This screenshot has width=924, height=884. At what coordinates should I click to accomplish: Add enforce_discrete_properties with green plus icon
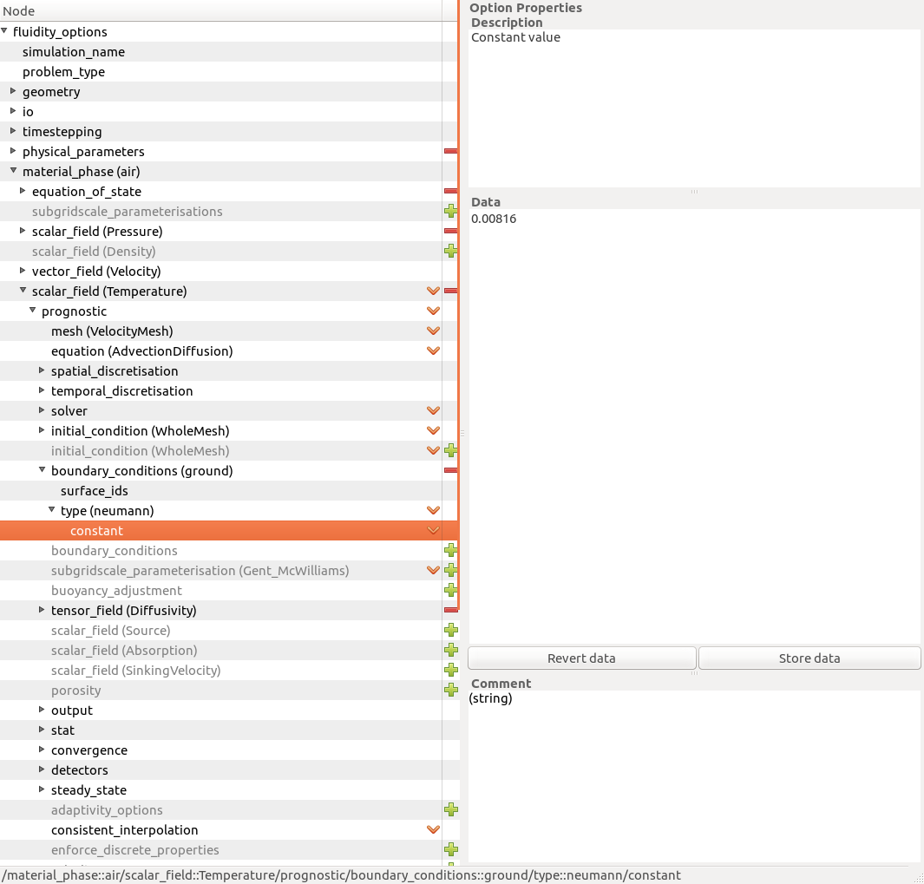coord(451,849)
